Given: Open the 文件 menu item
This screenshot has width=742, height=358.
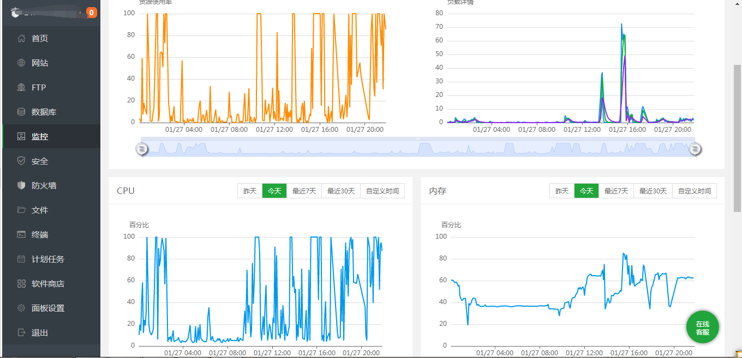Looking at the screenshot, I should pos(51,210).
